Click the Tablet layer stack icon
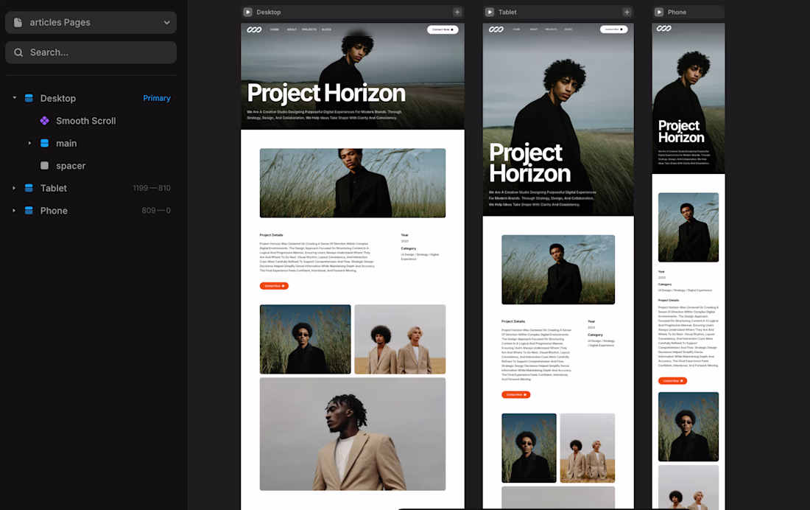810x510 pixels. point(29,188)
